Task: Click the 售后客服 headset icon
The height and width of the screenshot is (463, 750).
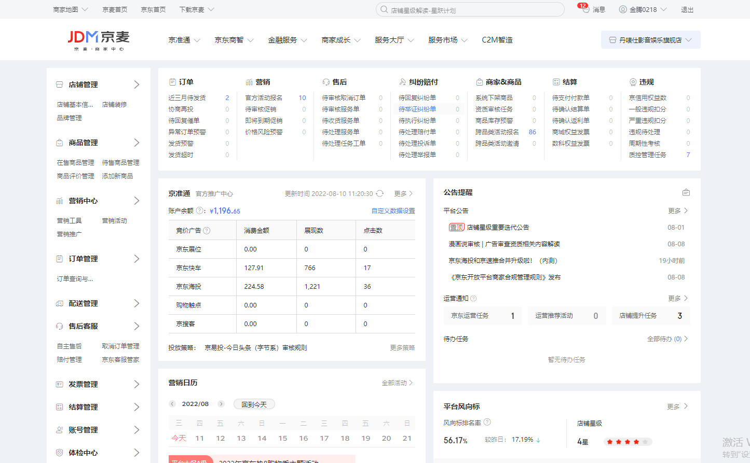Action: (x=60, y=326)
